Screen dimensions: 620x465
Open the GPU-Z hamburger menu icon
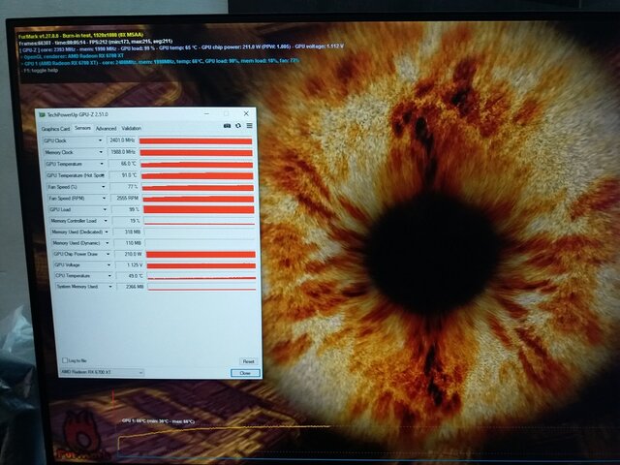pos(249,126)
